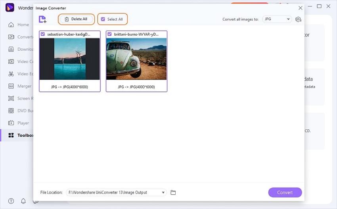Click the Downloader sidebar icon

tap(11, 49)
